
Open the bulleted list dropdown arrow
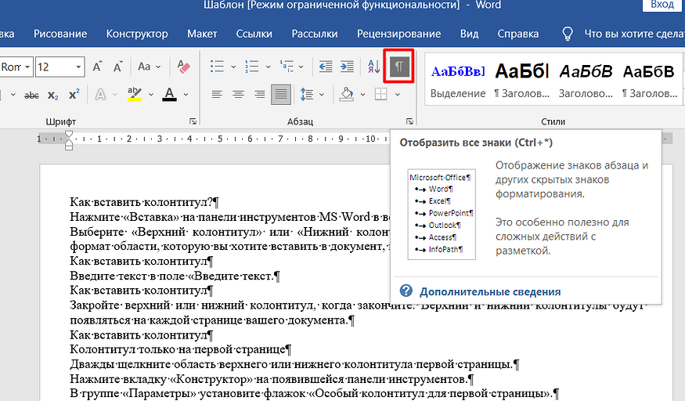click(x=235, y=67)
